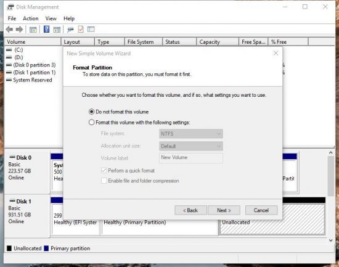Click the Show/Hide Console Tree icon
The width and height of the screenshot is (339, 267).
pyautogui.click(x=33, y=30)
